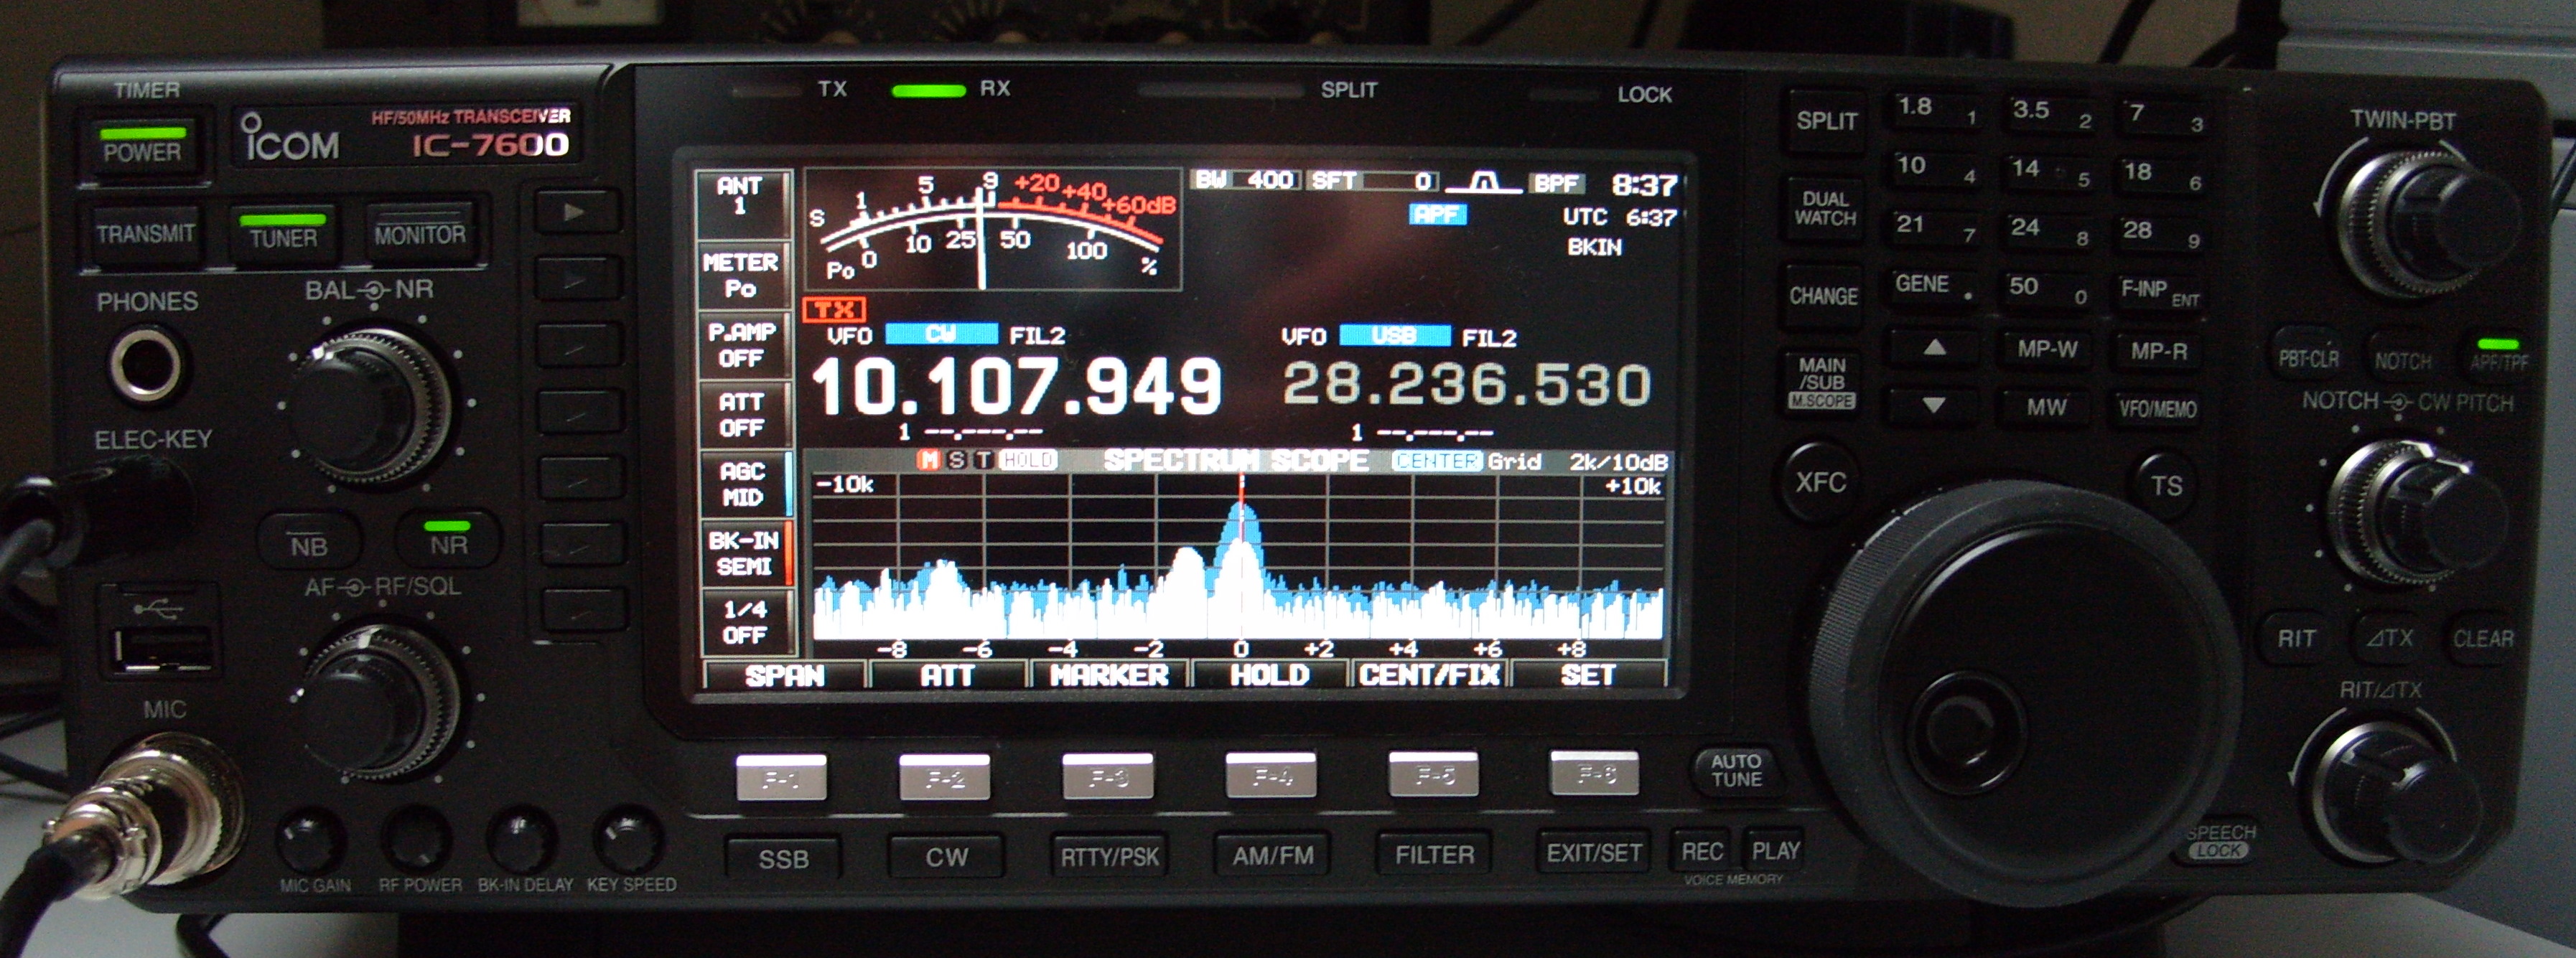The image size is (2576, 958).
Task: Push the AUTO TUNE button
Action: point(1736,771)
